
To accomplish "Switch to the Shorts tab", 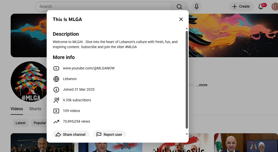I will tap(35, 109).
